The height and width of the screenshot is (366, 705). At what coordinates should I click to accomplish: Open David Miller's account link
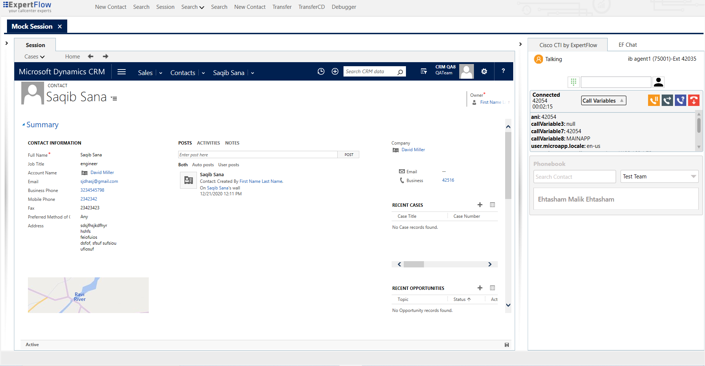(x=102, y=172)
